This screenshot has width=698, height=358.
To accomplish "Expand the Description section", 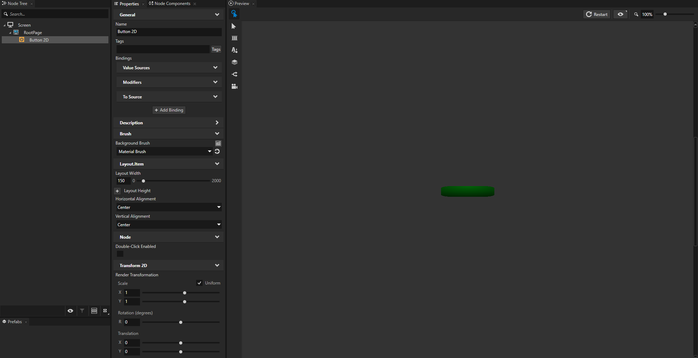I will (217, 123).
